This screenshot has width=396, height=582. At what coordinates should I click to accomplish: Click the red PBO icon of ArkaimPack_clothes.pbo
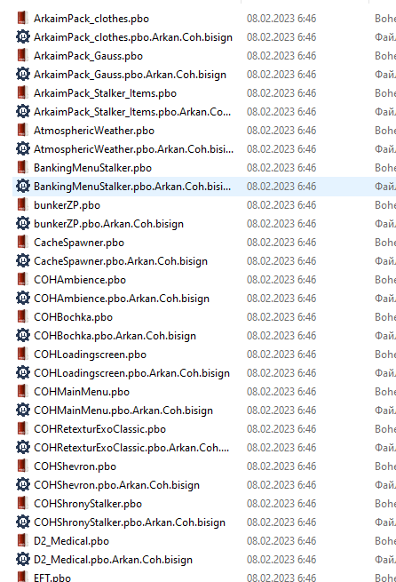(22, 18)
